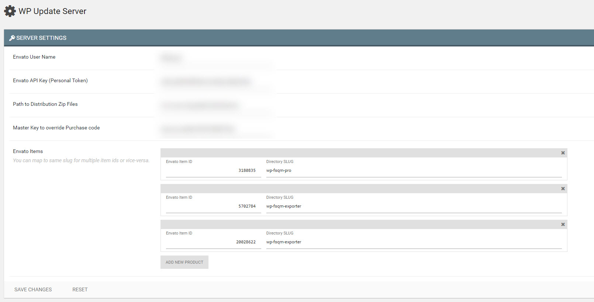The width and height of the screenshot is (594, 302).
Task: Click the Envato API Key (Personal Token) label
Action: (x=50, y=81)
